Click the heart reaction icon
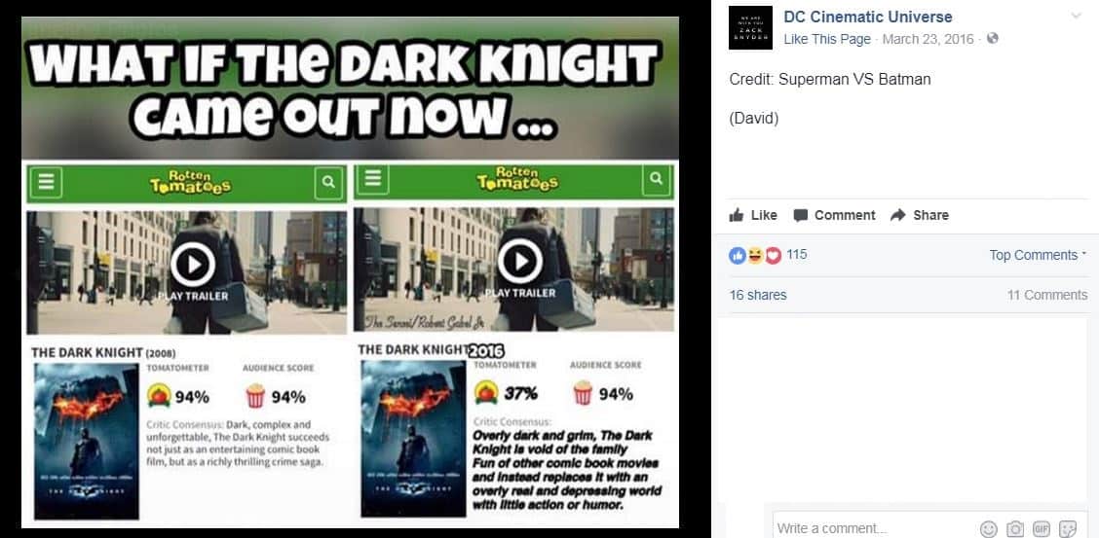Screen dimensions: 1099x538 (773, 256)
